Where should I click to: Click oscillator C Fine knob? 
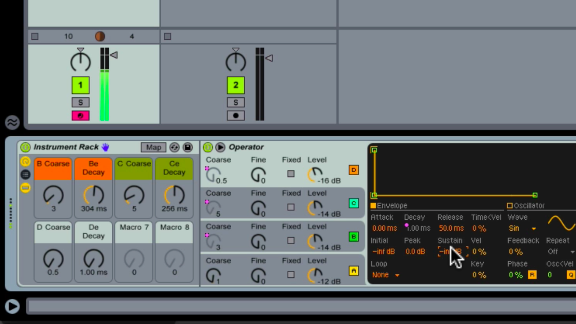coord(258,208)
